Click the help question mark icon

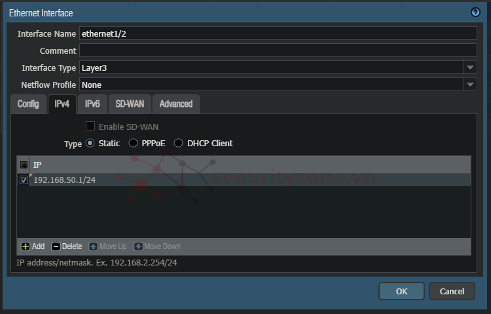[475, 12]
